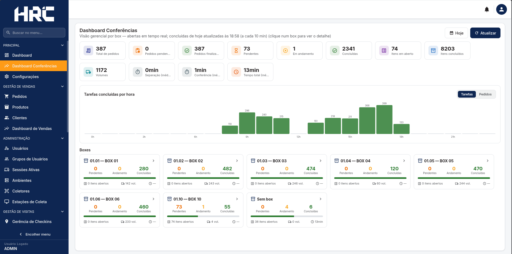
Task: Click the Pendentes hourglass icon
Action: (x=236, y=51)
